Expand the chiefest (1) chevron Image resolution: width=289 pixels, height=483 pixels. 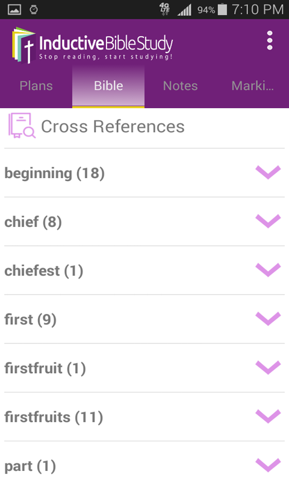268,270
